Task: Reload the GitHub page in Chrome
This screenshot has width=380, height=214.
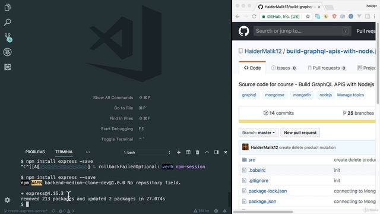Action: click(x=254, y=16)
